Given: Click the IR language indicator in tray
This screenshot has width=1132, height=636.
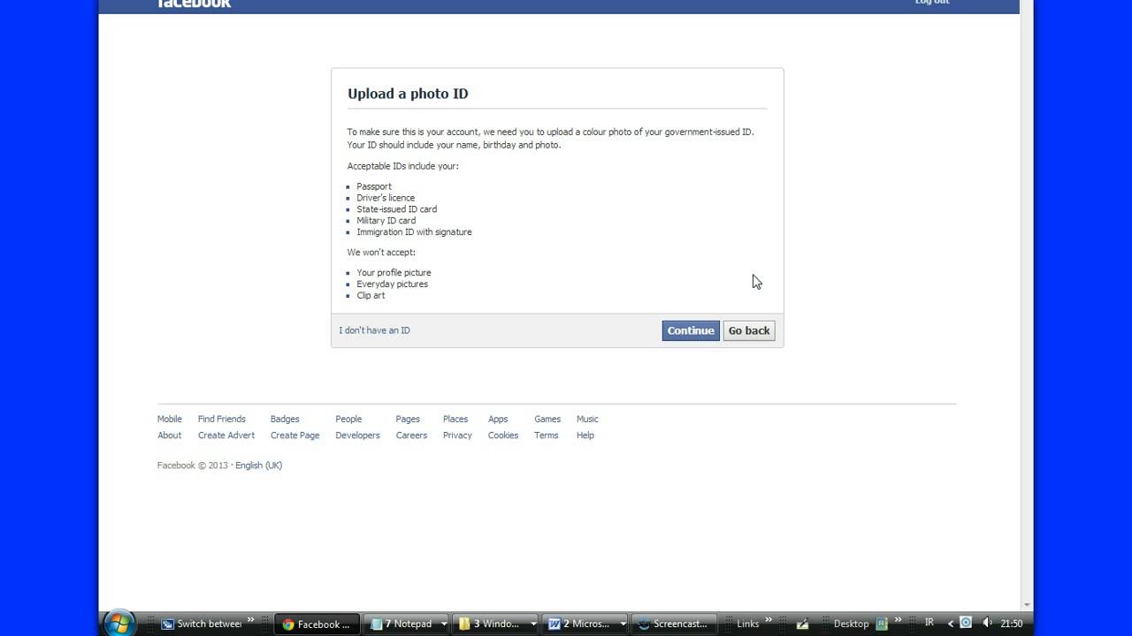Looking at the screenshot, I should (929, 623).
